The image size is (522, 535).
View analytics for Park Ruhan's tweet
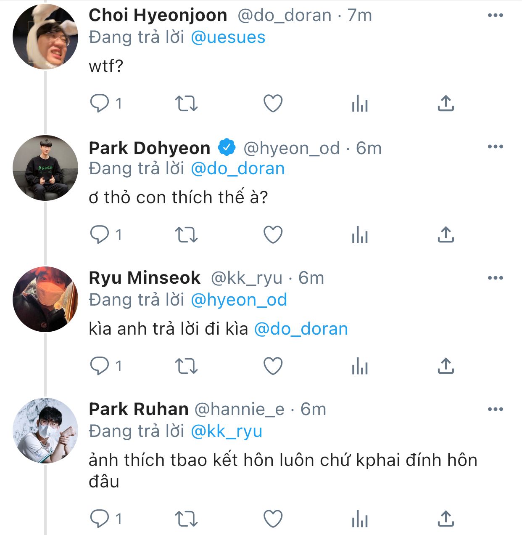[360, 519]
